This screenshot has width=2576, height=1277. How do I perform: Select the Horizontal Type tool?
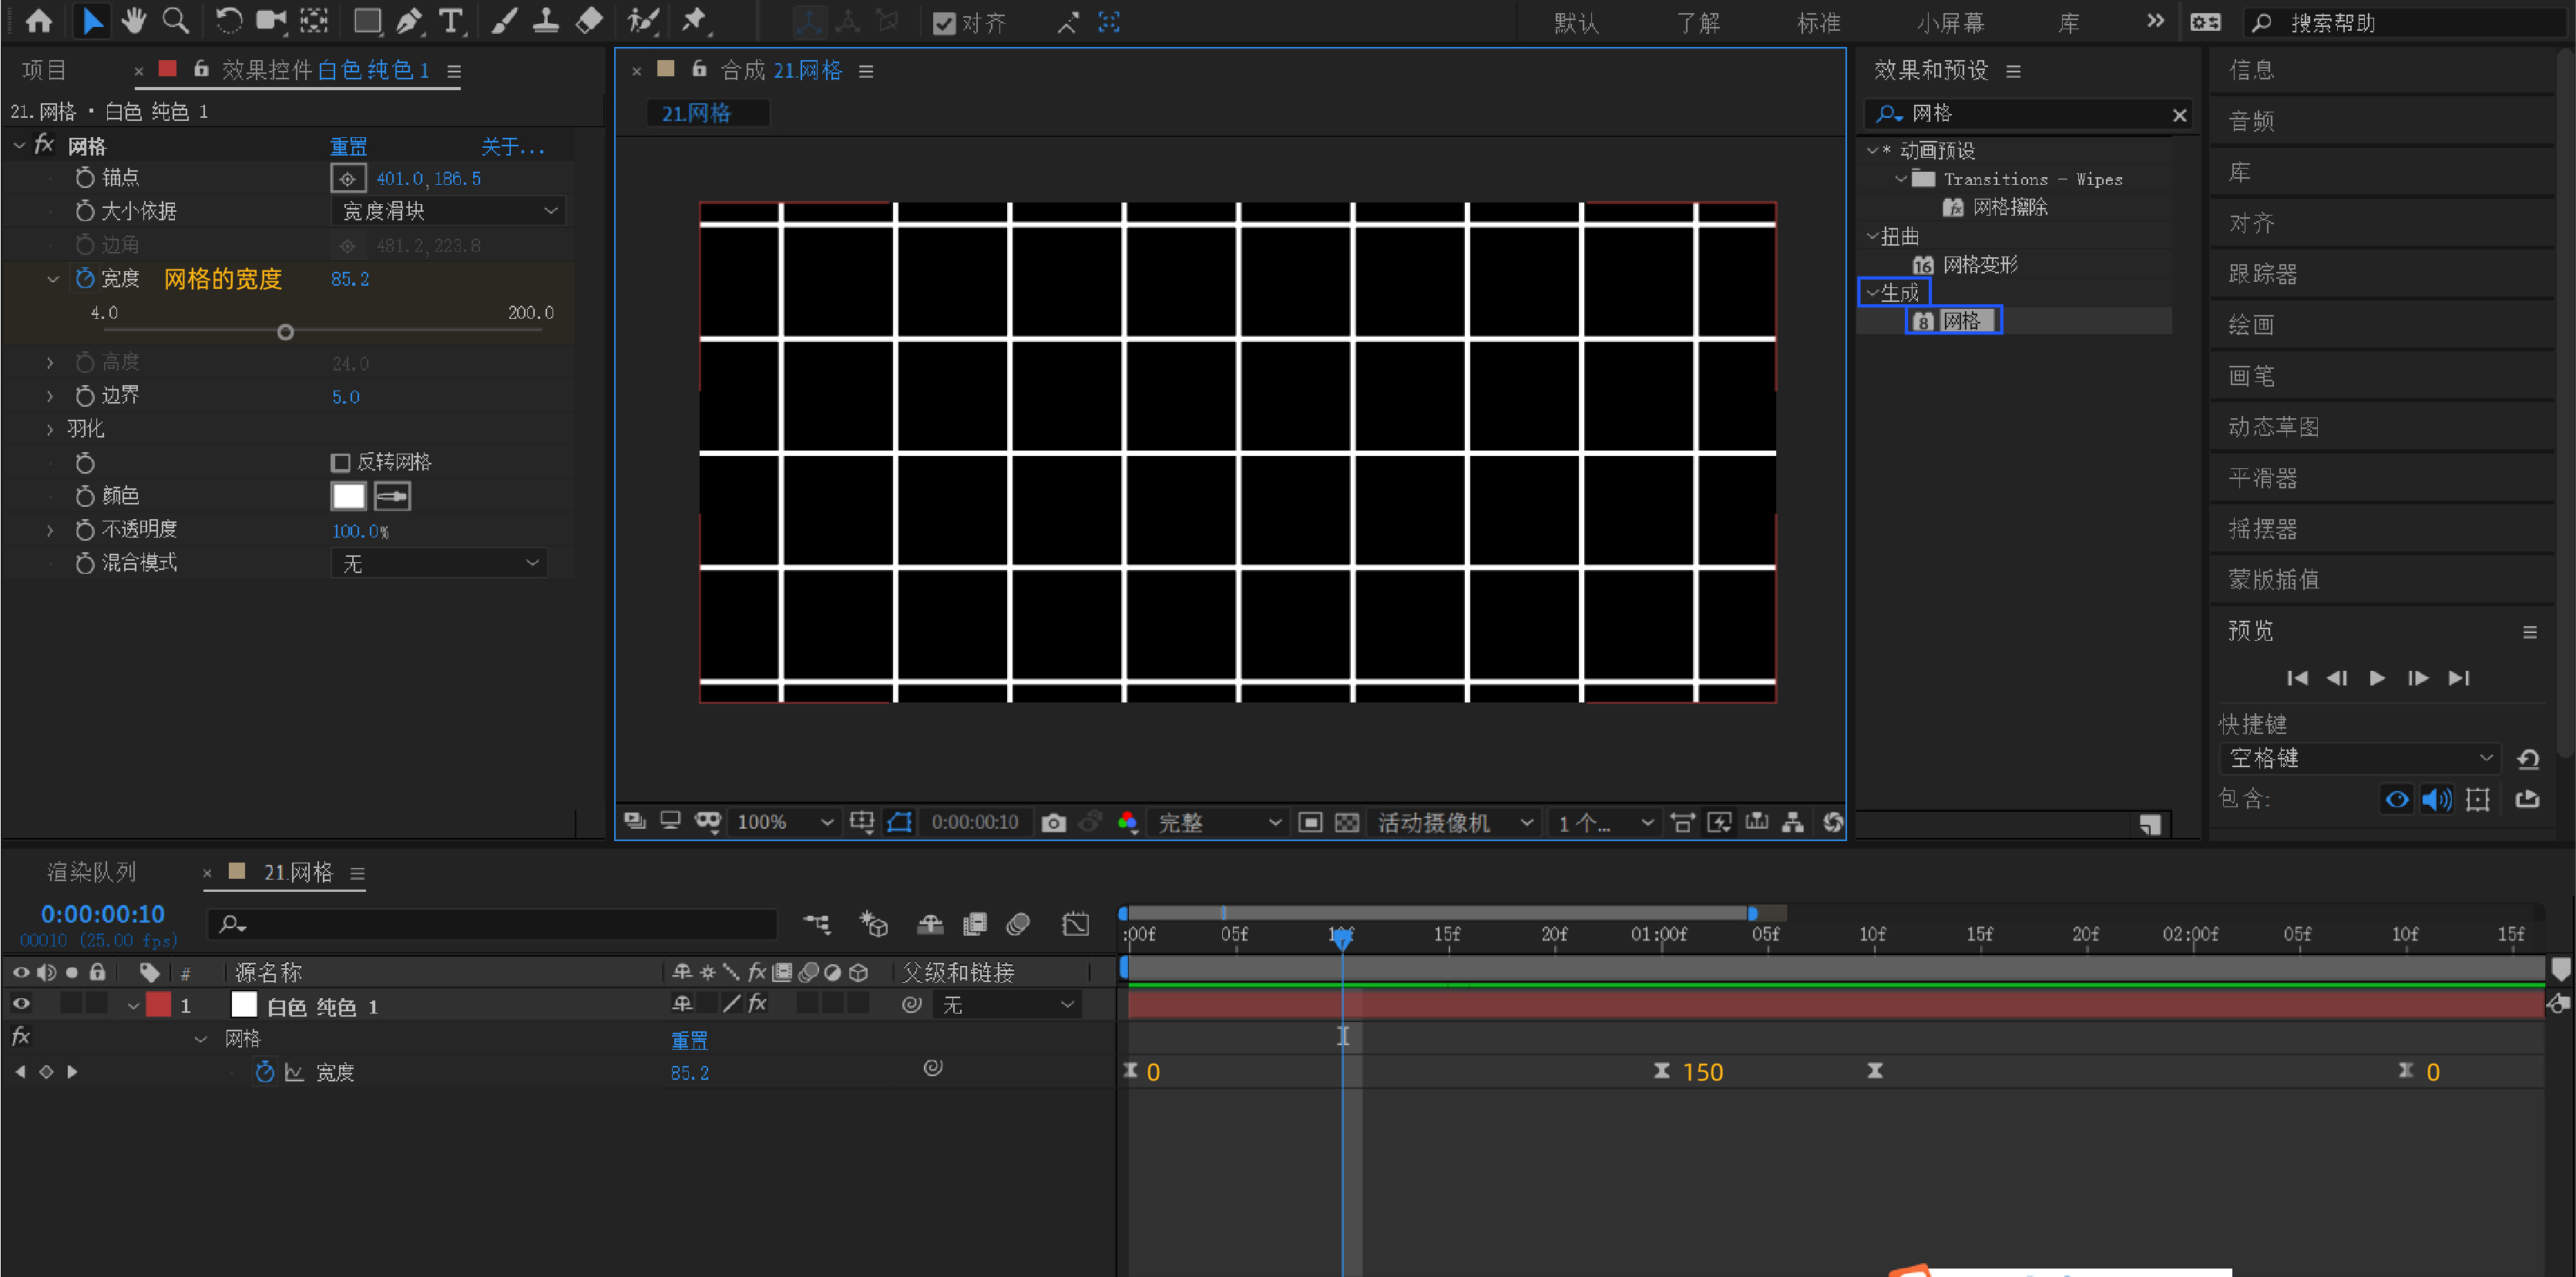[451, 21]
